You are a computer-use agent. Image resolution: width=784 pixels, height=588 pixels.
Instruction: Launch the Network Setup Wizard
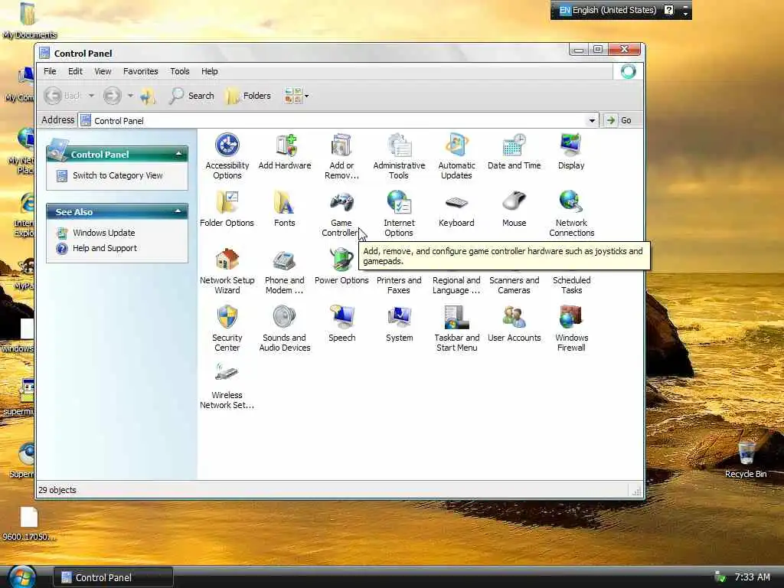227,271
